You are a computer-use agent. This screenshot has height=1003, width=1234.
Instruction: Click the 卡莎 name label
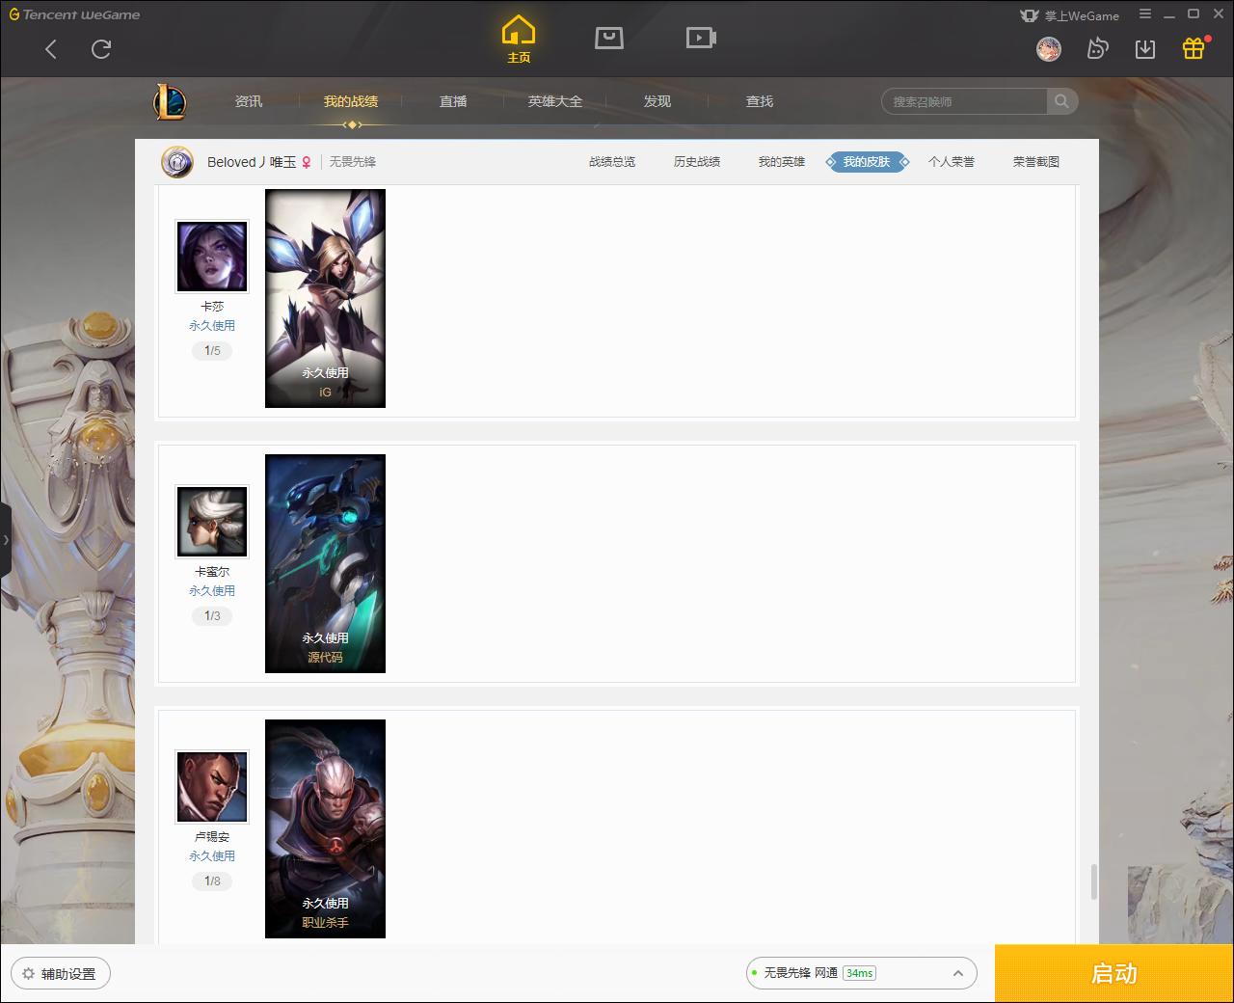click(212, 307)
